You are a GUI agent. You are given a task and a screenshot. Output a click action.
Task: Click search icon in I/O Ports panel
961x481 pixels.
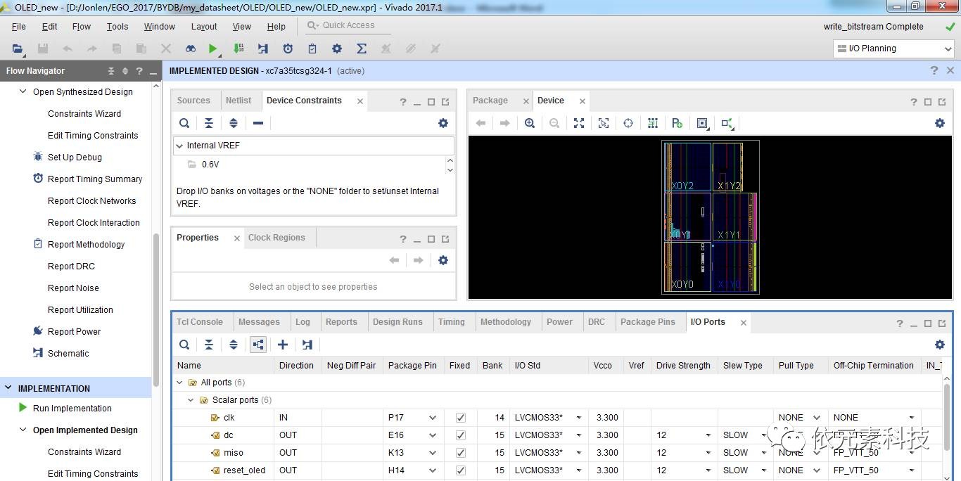click(x=184, y=345)
